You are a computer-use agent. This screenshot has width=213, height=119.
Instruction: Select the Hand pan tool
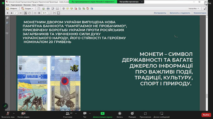point(29,13)
